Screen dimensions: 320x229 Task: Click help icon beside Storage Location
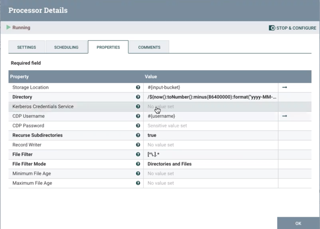(x=138, y=87)
